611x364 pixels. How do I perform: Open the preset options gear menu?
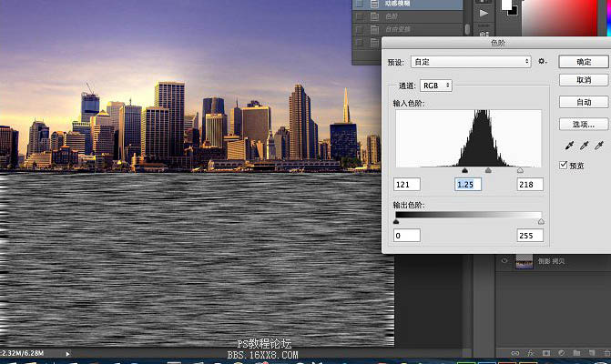pos(542,61)
